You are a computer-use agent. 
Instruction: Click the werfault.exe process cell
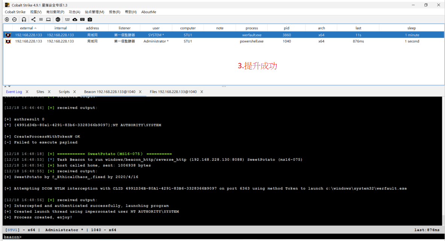point(252,35)
